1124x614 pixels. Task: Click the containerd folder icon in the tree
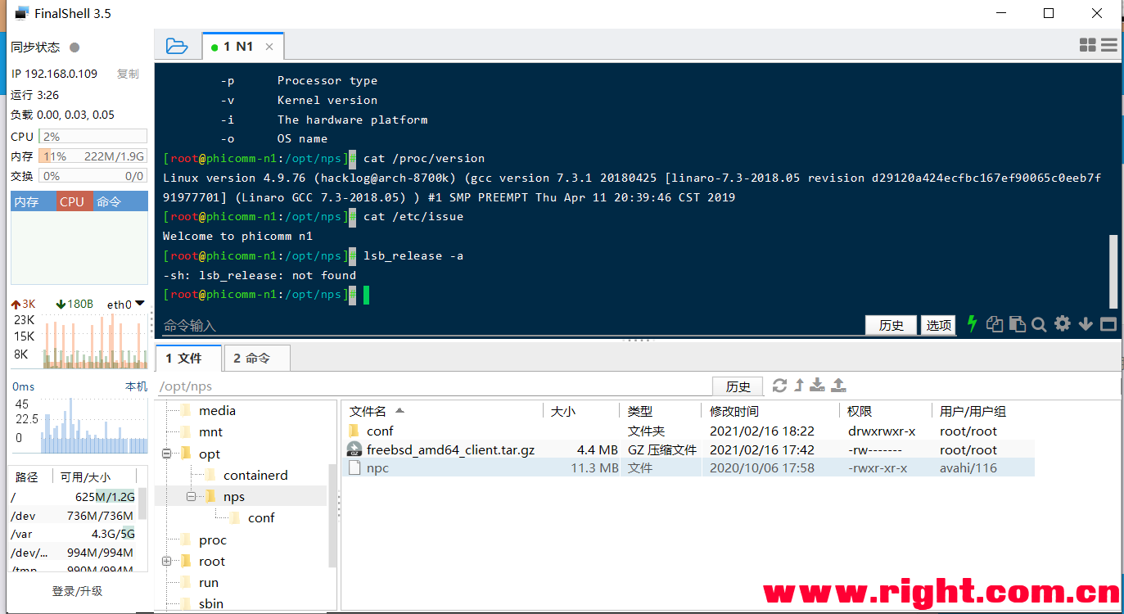coord(210,475)
